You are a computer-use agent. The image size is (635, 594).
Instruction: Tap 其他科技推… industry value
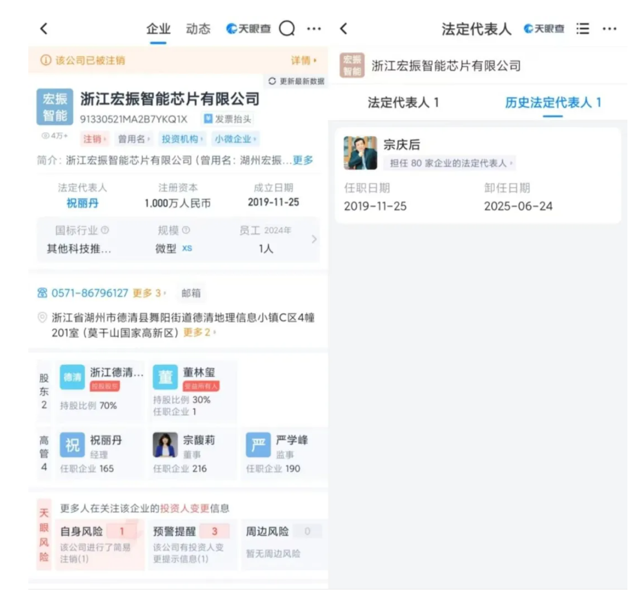(79, 248)
